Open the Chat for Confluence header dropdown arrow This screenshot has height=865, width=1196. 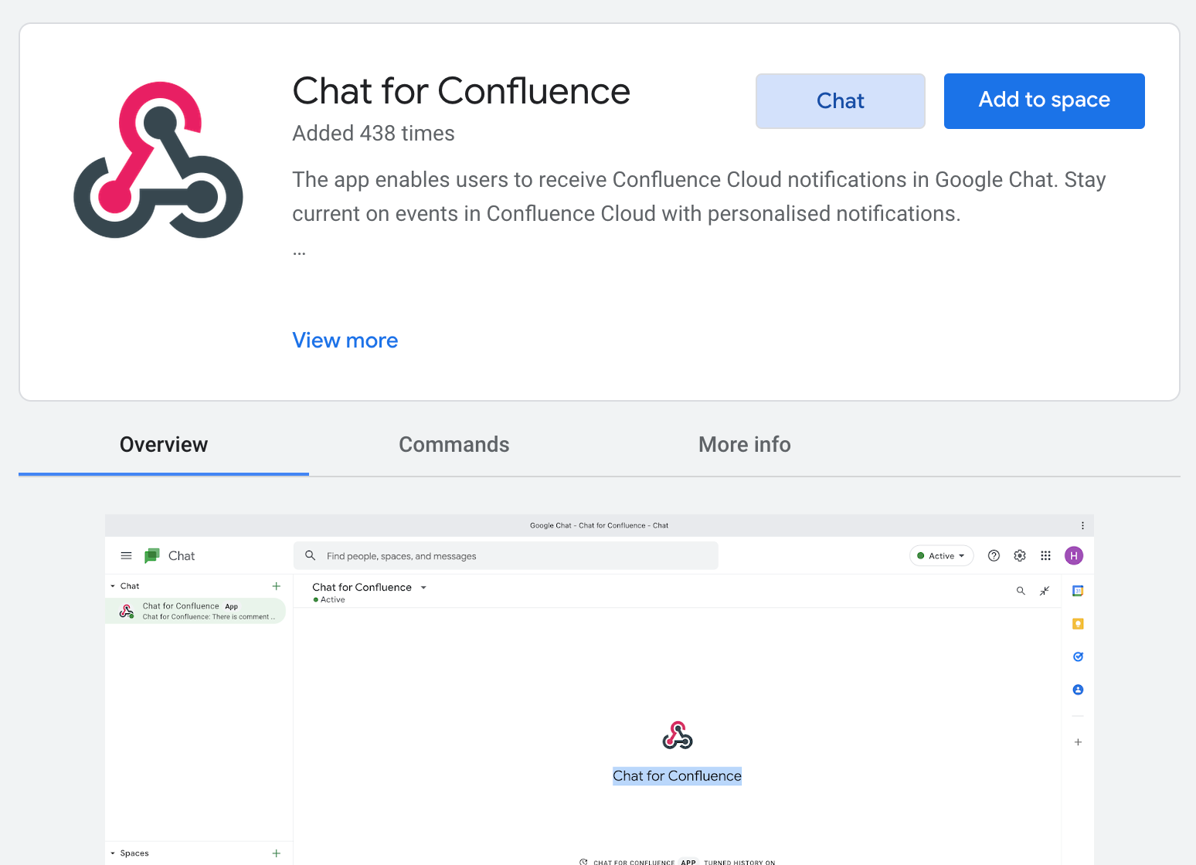pyautogui.click(x=423, y=588)
